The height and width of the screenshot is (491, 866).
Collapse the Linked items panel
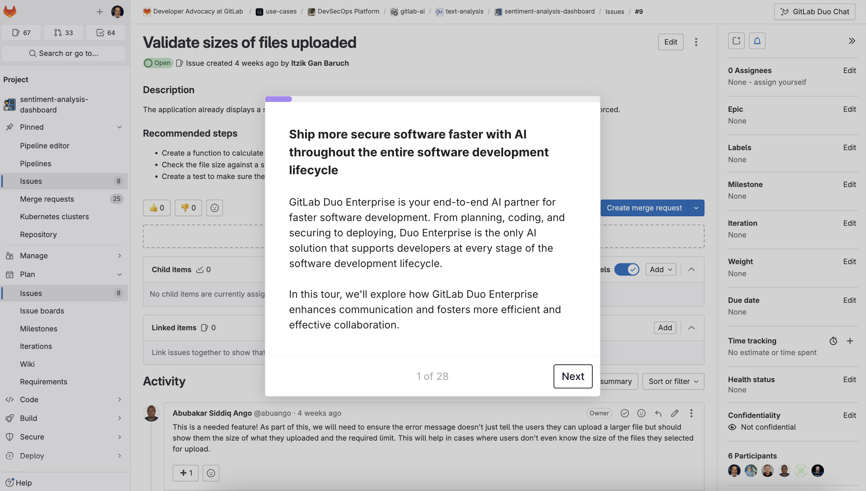point(691,328)
